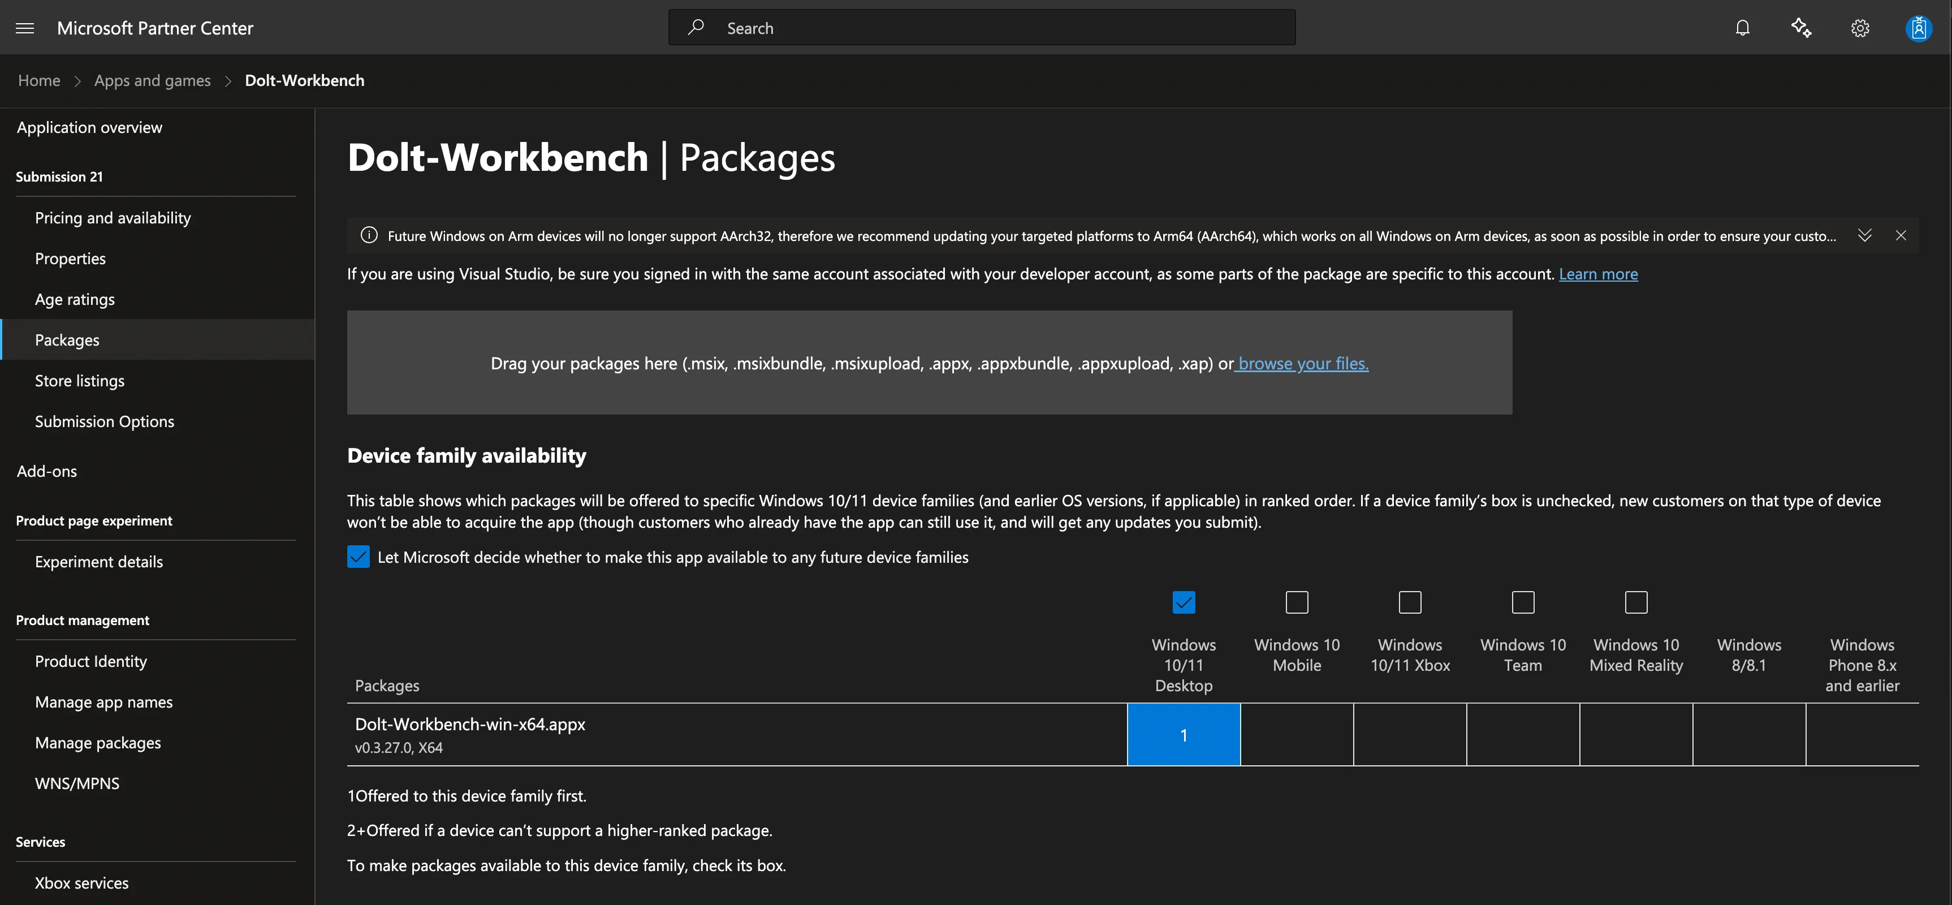Click the Copilot sparkle icon in the top bar
Viewport: 1952px width, 905px height.
pyautogui.click(x=1801, y=27)
